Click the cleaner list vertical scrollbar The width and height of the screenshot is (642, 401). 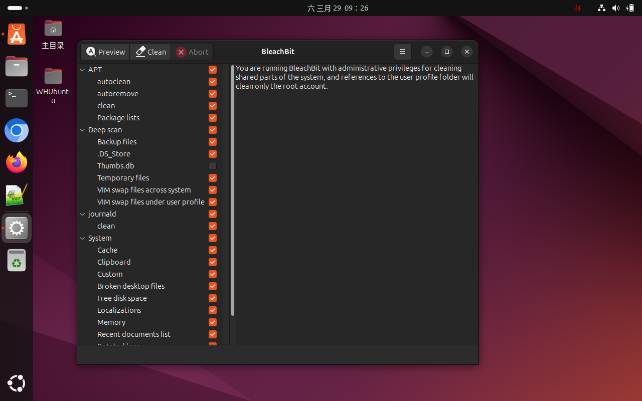click(x=233, y=190)
